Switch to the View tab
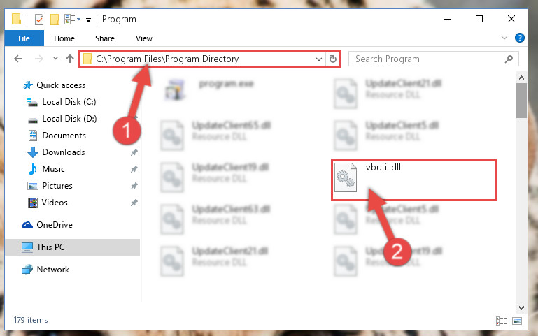 [143, 38]
